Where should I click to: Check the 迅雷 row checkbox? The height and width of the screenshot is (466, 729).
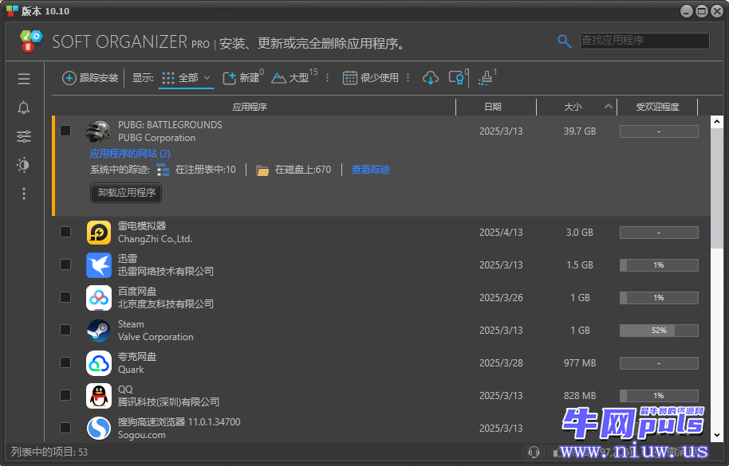(65, 264)
